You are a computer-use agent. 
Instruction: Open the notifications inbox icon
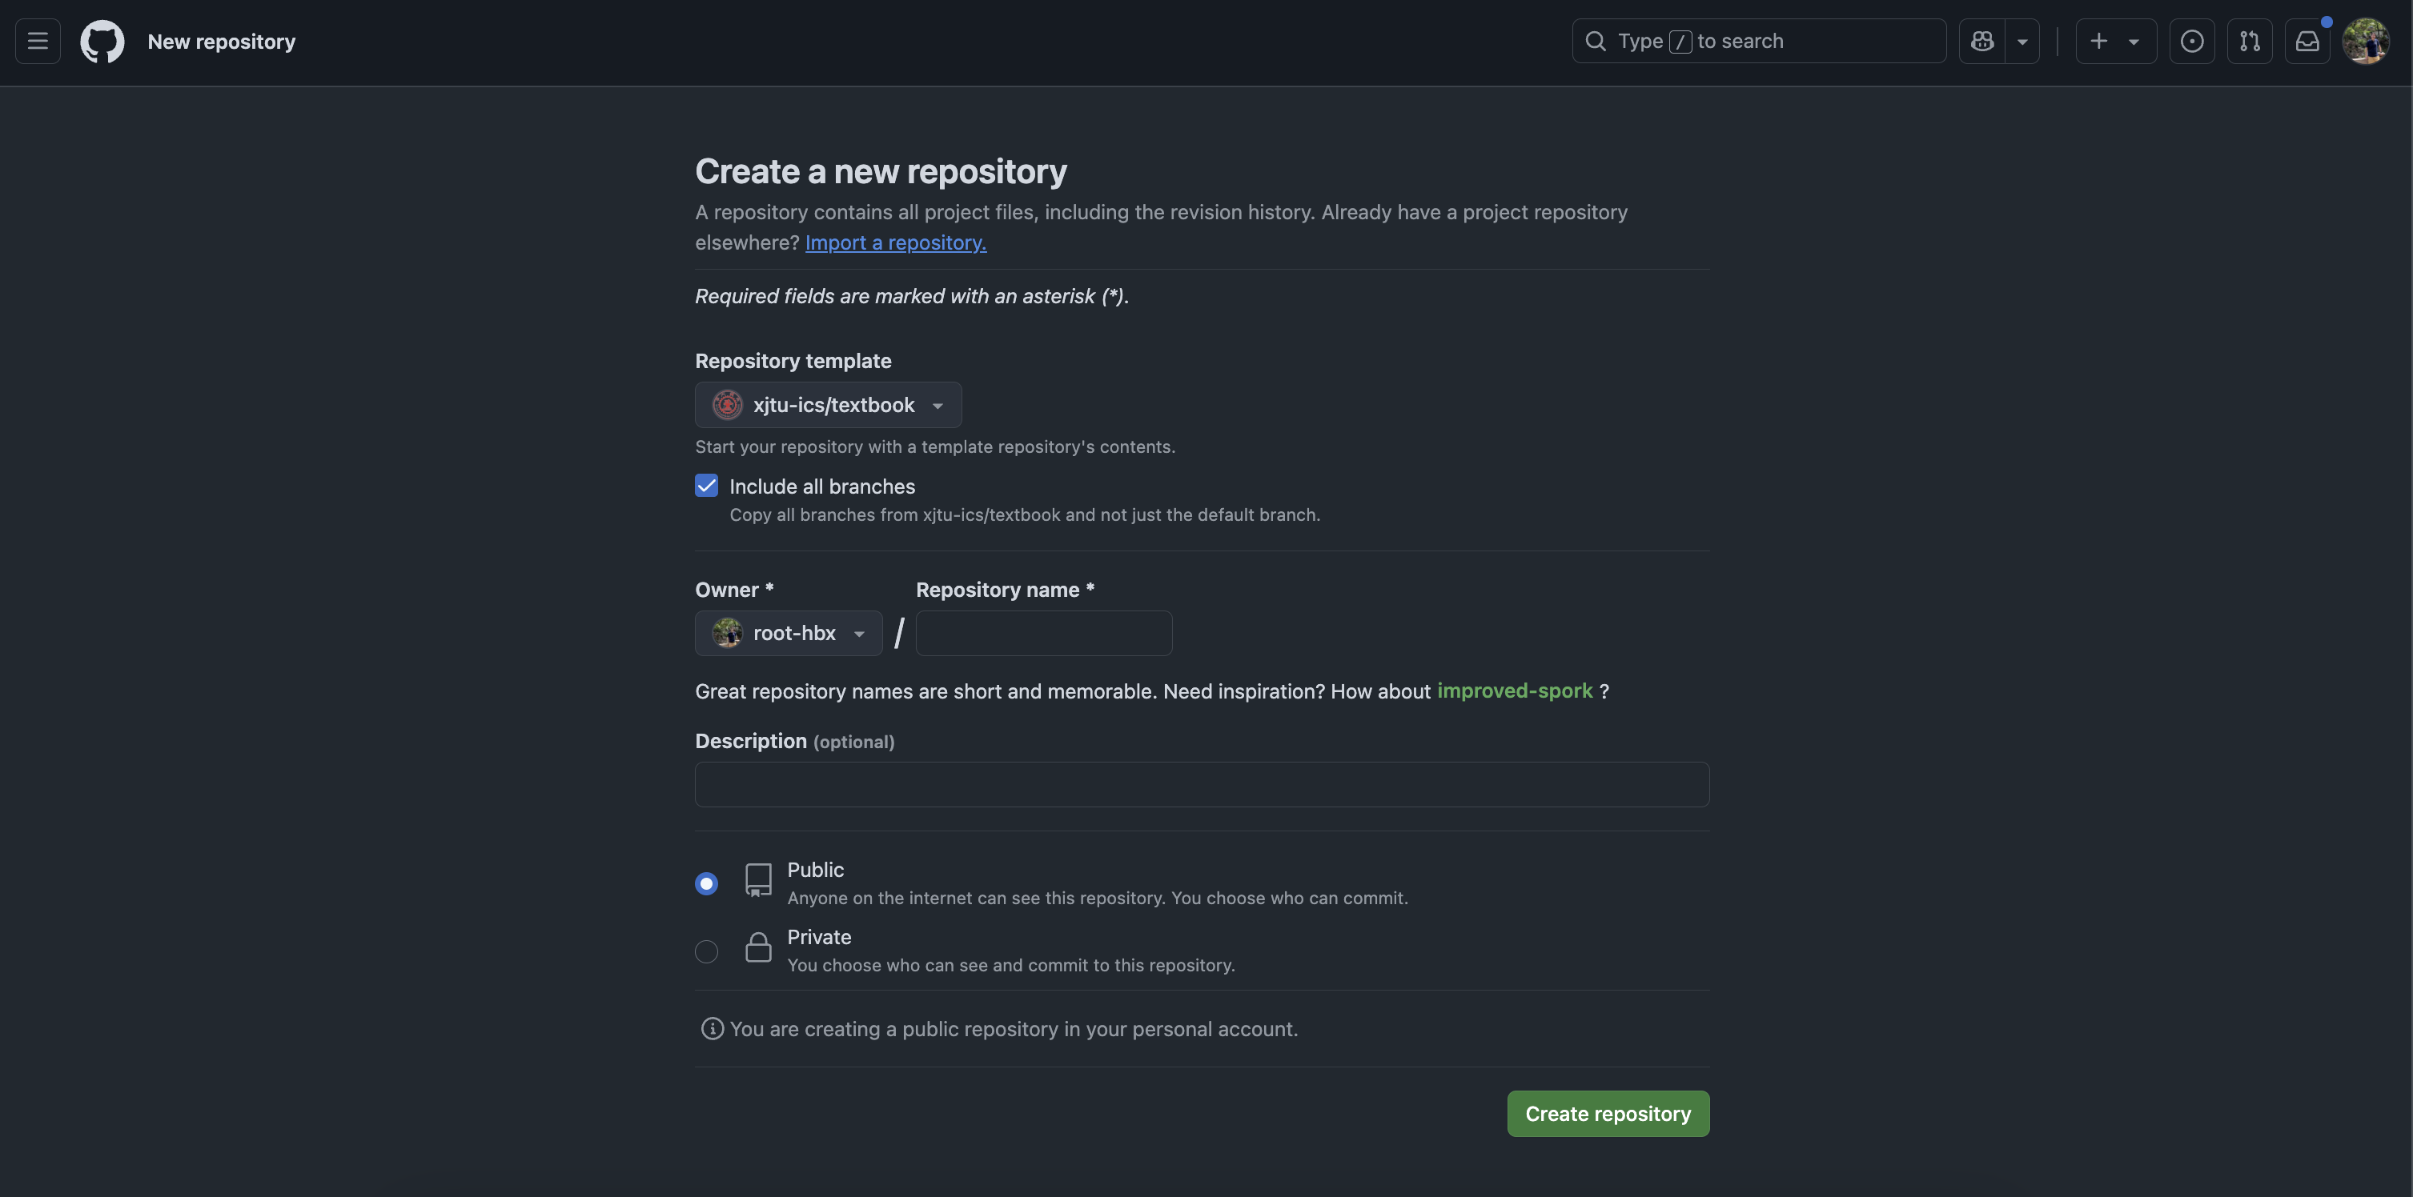(x=2307, y=41)
